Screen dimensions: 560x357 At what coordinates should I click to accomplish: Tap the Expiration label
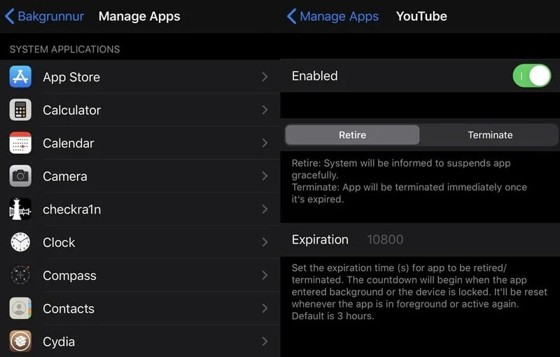(320, 239)
